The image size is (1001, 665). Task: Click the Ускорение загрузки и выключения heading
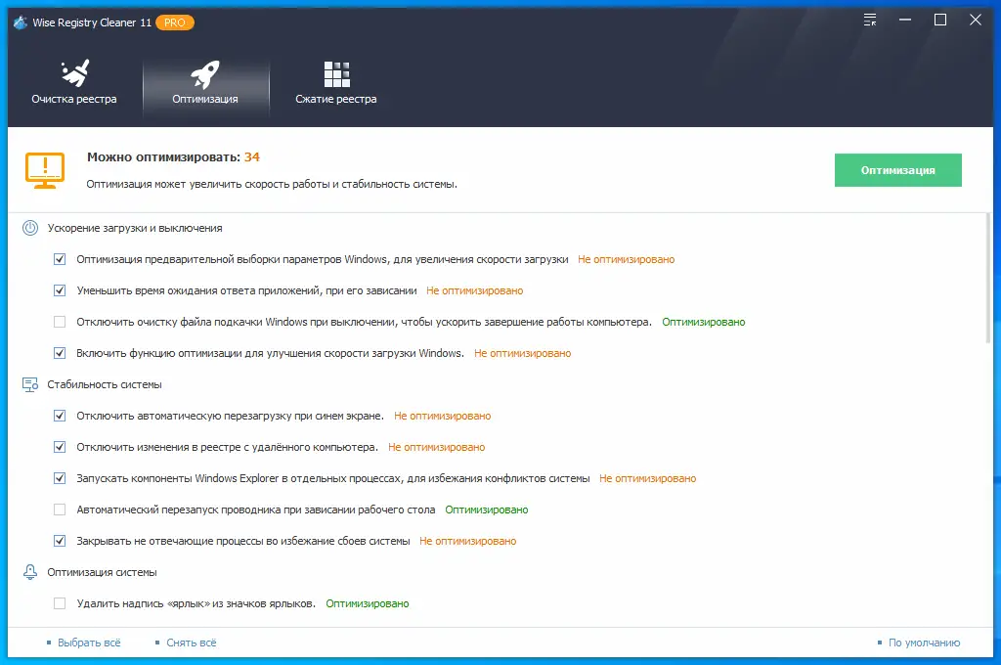[x=135, y=228]
